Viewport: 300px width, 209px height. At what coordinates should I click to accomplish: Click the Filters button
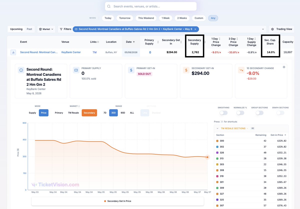click(x=65, y=29)
